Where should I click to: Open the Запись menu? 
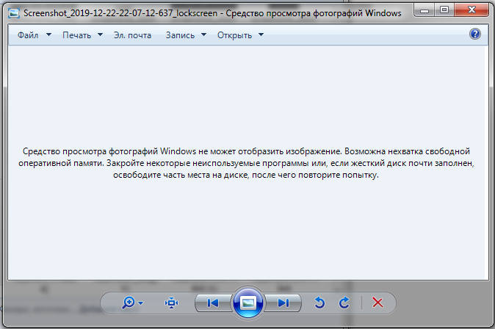180,35
